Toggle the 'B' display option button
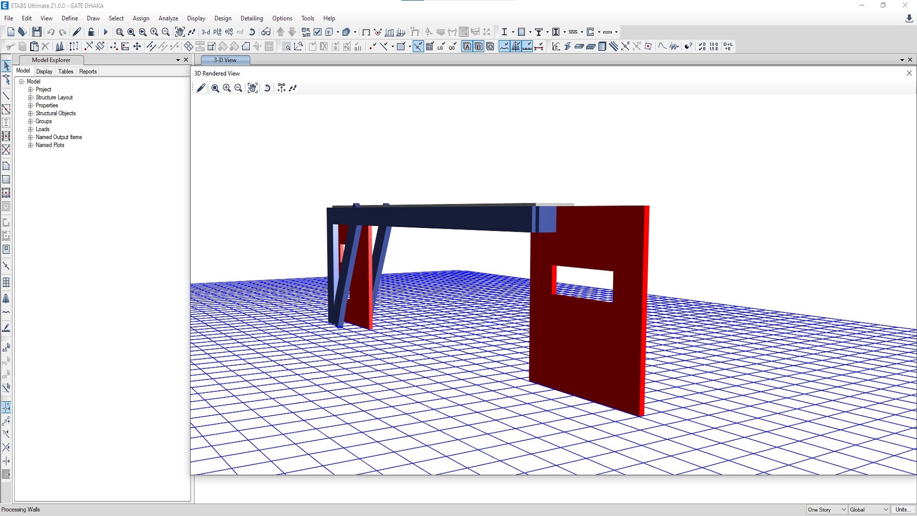The height and width of the screenshot is (516, 917). [479, 46]
